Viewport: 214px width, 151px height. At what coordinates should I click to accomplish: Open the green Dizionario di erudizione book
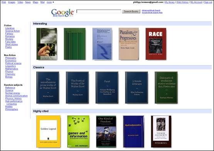(x=166, y=87)
